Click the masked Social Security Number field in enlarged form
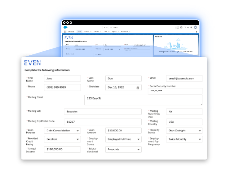 (x=175, y=91)
